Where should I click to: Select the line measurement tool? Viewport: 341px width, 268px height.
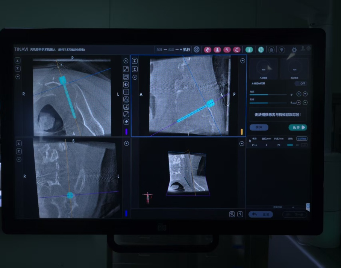(x=126, y=114)
